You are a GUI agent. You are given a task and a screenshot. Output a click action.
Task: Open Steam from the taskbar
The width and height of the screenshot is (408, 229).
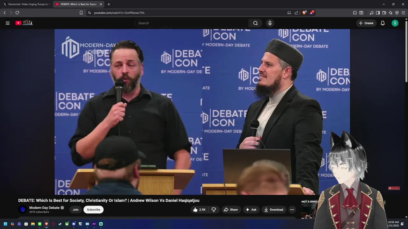pos(60,224)
